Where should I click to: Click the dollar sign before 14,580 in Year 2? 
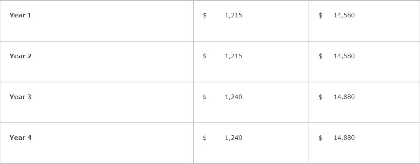point(320,56)
